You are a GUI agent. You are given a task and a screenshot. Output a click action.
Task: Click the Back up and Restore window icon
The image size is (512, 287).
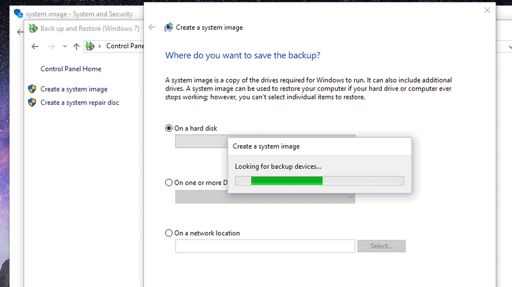33,29
